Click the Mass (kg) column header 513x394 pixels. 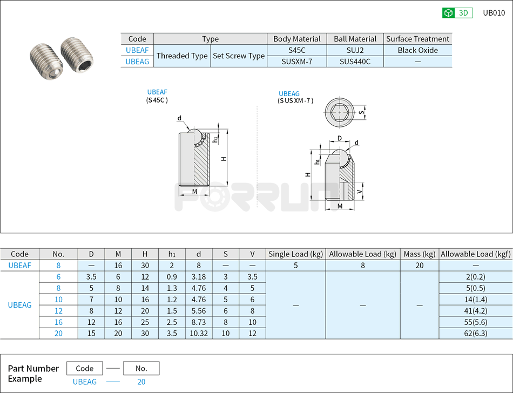point(420,254)
